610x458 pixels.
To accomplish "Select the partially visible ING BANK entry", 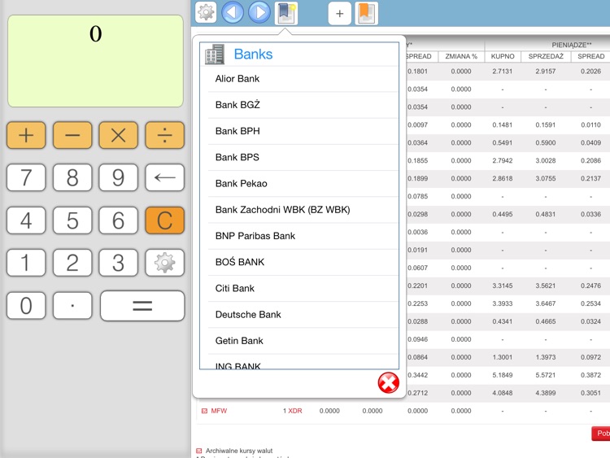I will tap(299, 362).
